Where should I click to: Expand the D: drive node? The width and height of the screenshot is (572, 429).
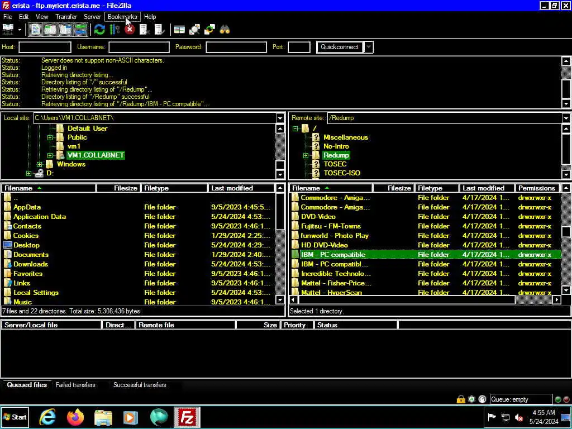click(x=28, y=174)
